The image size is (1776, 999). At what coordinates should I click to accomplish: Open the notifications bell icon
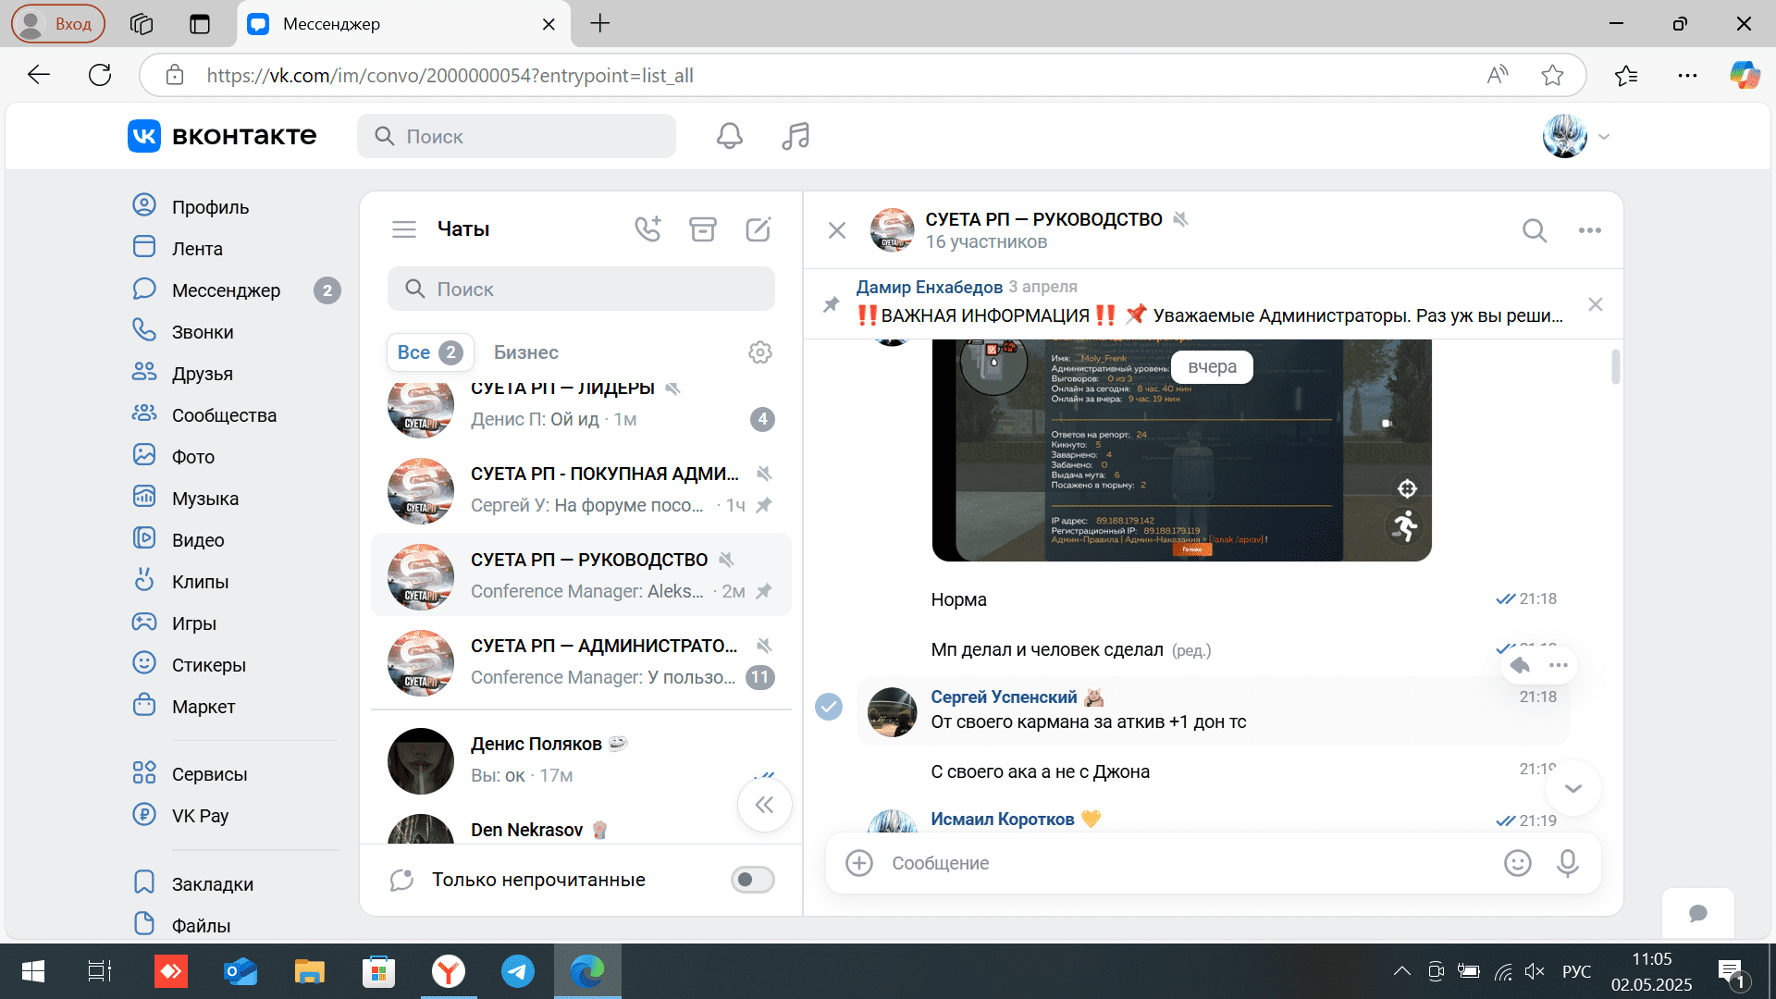click(729, 136)
